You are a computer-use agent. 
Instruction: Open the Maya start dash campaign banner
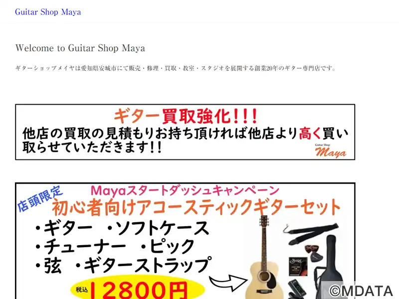pyautogui.click(x=185, y=241)
